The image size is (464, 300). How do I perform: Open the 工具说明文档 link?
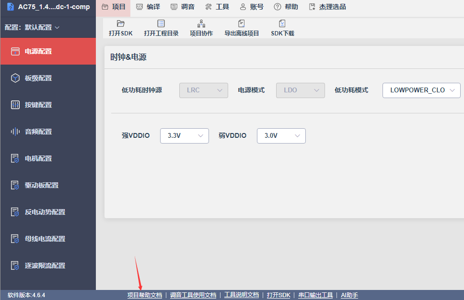pyautogui.click(x=242, y=295)
